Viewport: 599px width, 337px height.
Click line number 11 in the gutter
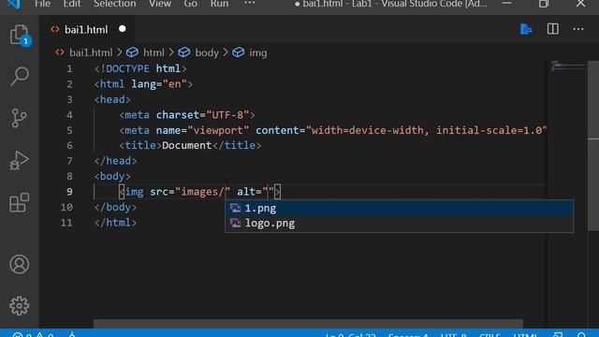(x=66, y=223)
